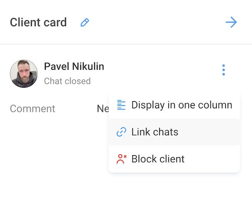The image size is (252, 202).
Task: Click the partially hidden comment value
Action: (103, 109)
